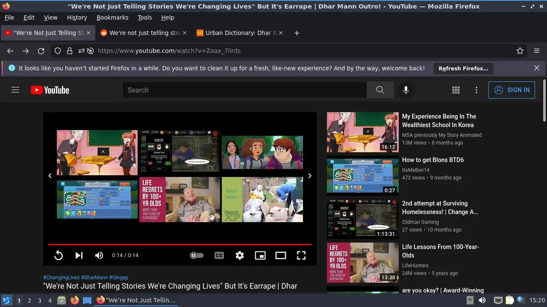Open Life Lessons From 100-Year-Olds title
Viewport: 547px width, 307px height.
click(440, 251)
